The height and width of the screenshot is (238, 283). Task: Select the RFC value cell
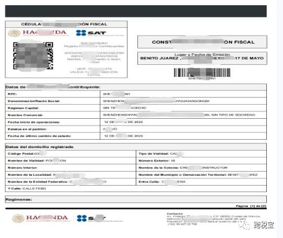(183, 94)
